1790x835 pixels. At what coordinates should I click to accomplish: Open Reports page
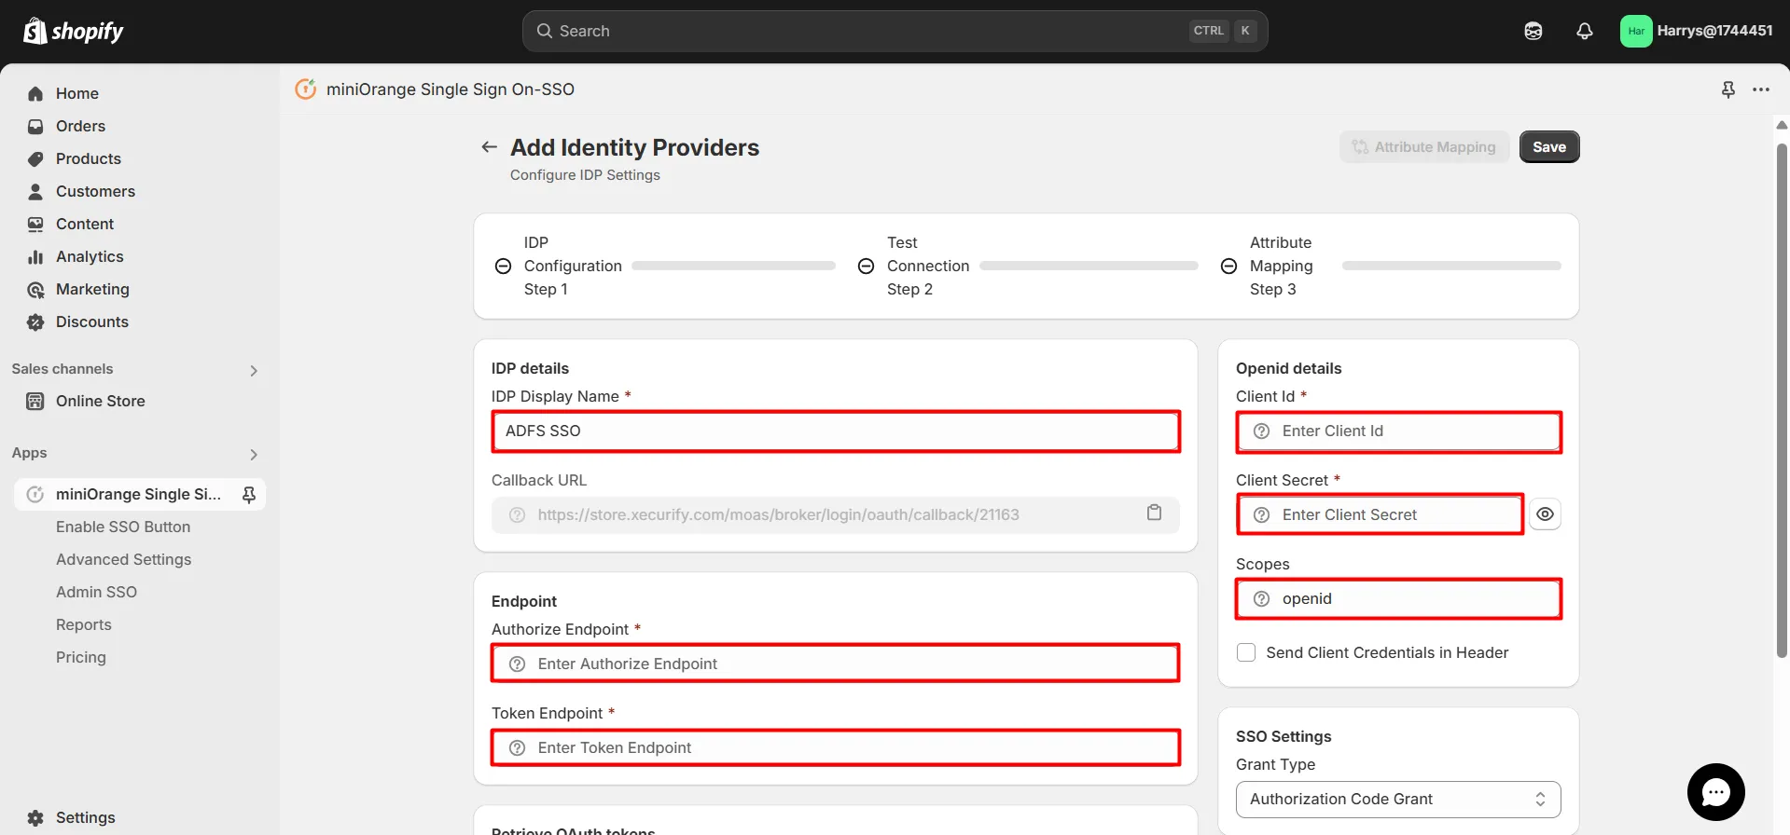coord(84,624)
